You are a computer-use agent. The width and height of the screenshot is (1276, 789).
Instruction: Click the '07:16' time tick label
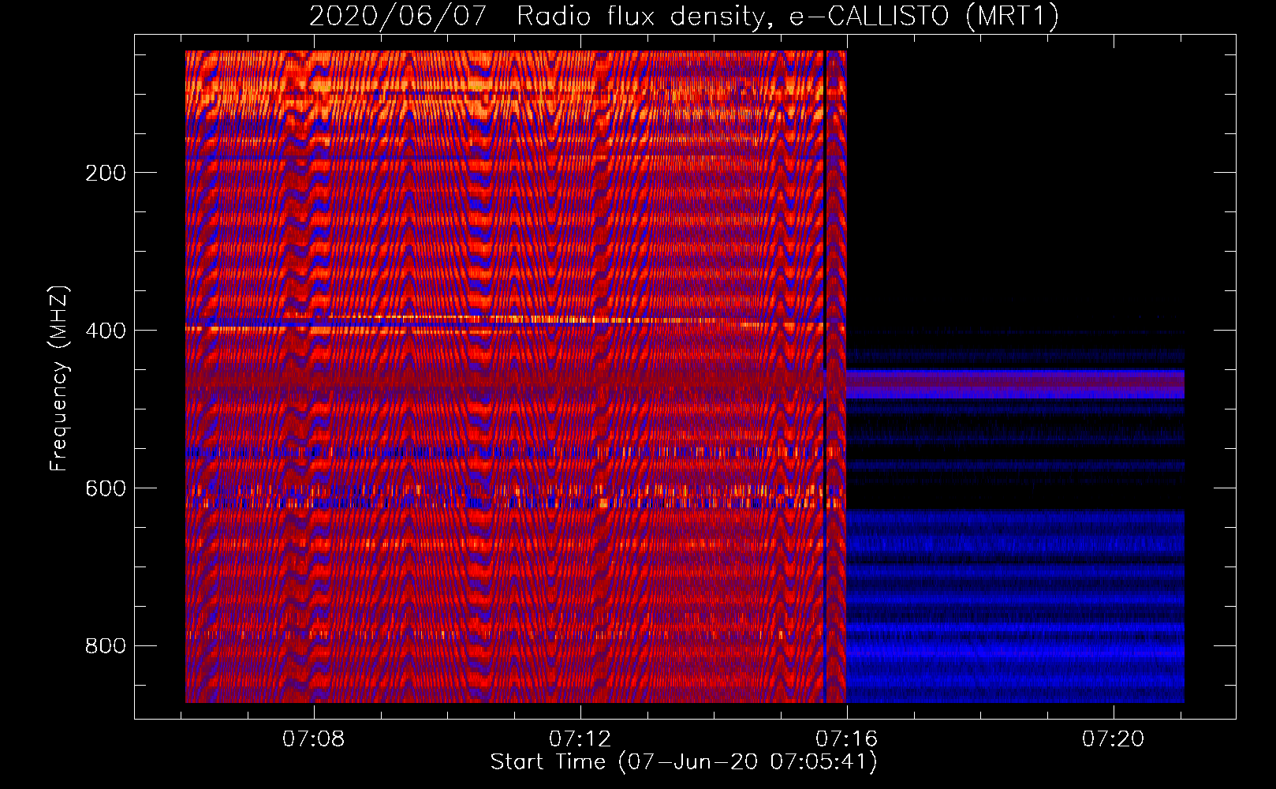click(847, 739)
